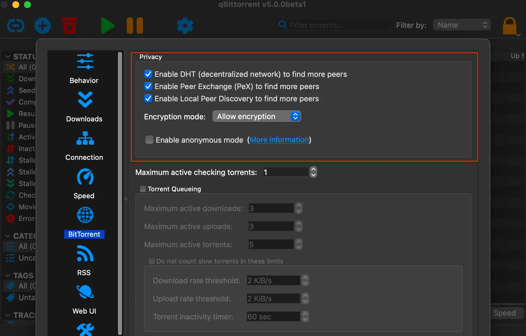Click the green resume play icon
526x336 pixels.
coord(107,26)
